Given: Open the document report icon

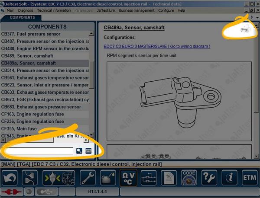Looking at the screenshot, I should click(169, 178).
